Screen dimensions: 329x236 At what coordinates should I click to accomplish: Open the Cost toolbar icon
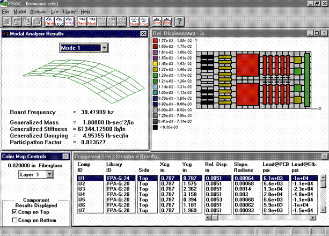(158, 21)
